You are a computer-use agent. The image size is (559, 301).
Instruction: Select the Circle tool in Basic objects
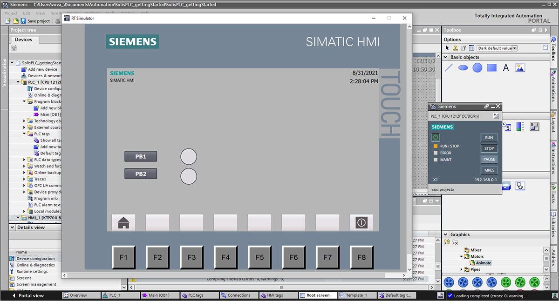pos(477,68)
